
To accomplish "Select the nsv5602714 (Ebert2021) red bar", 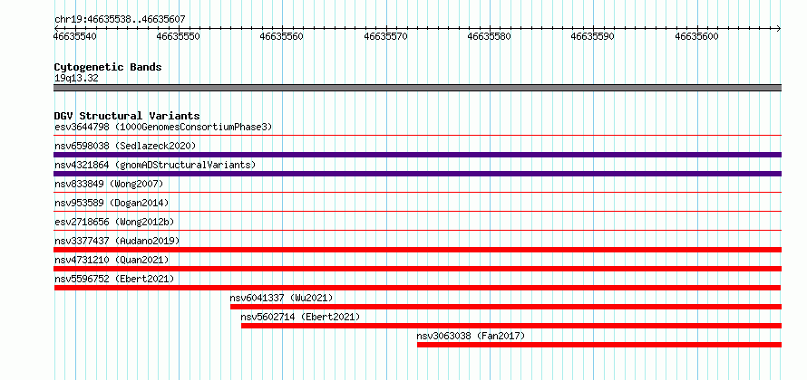I will pyautogui.click(x=511, y=326).
